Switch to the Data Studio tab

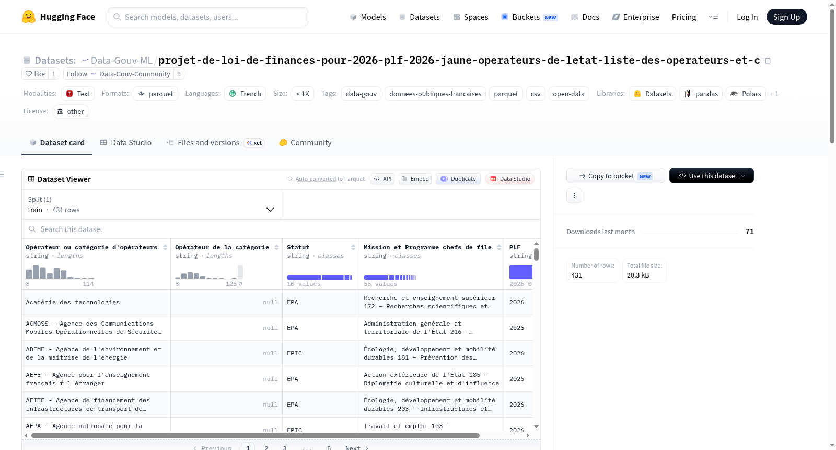click(x=126, y=143)
